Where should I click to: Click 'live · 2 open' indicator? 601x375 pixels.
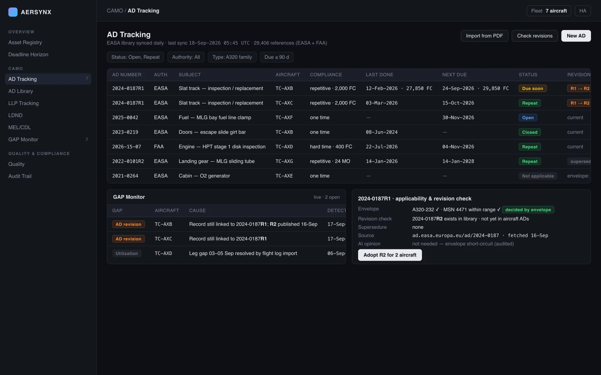326,197
